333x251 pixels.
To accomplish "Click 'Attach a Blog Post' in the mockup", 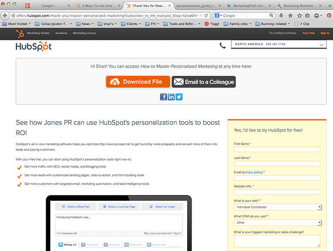I will 76,206.
